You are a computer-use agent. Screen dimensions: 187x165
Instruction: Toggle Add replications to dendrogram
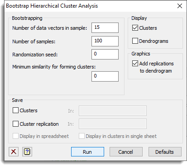(x=135, y=64)
